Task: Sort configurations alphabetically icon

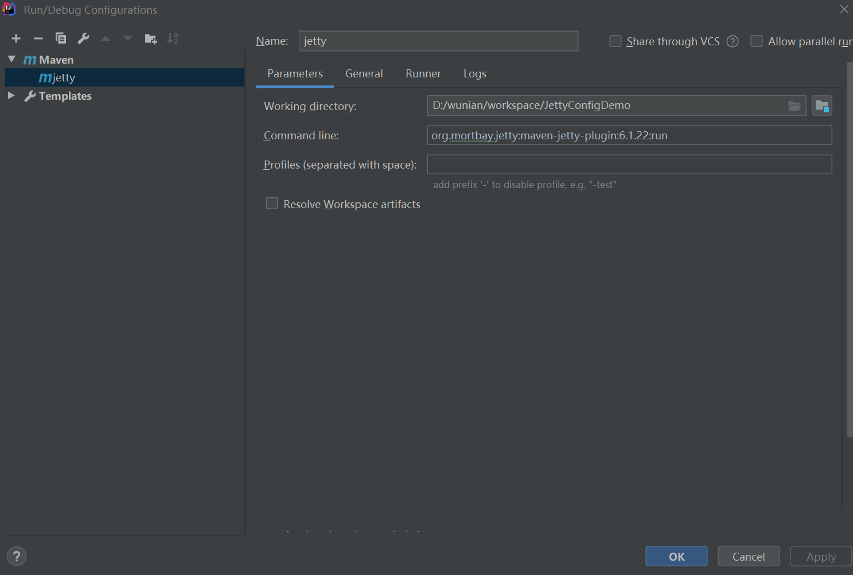Action: coord(173,38)
